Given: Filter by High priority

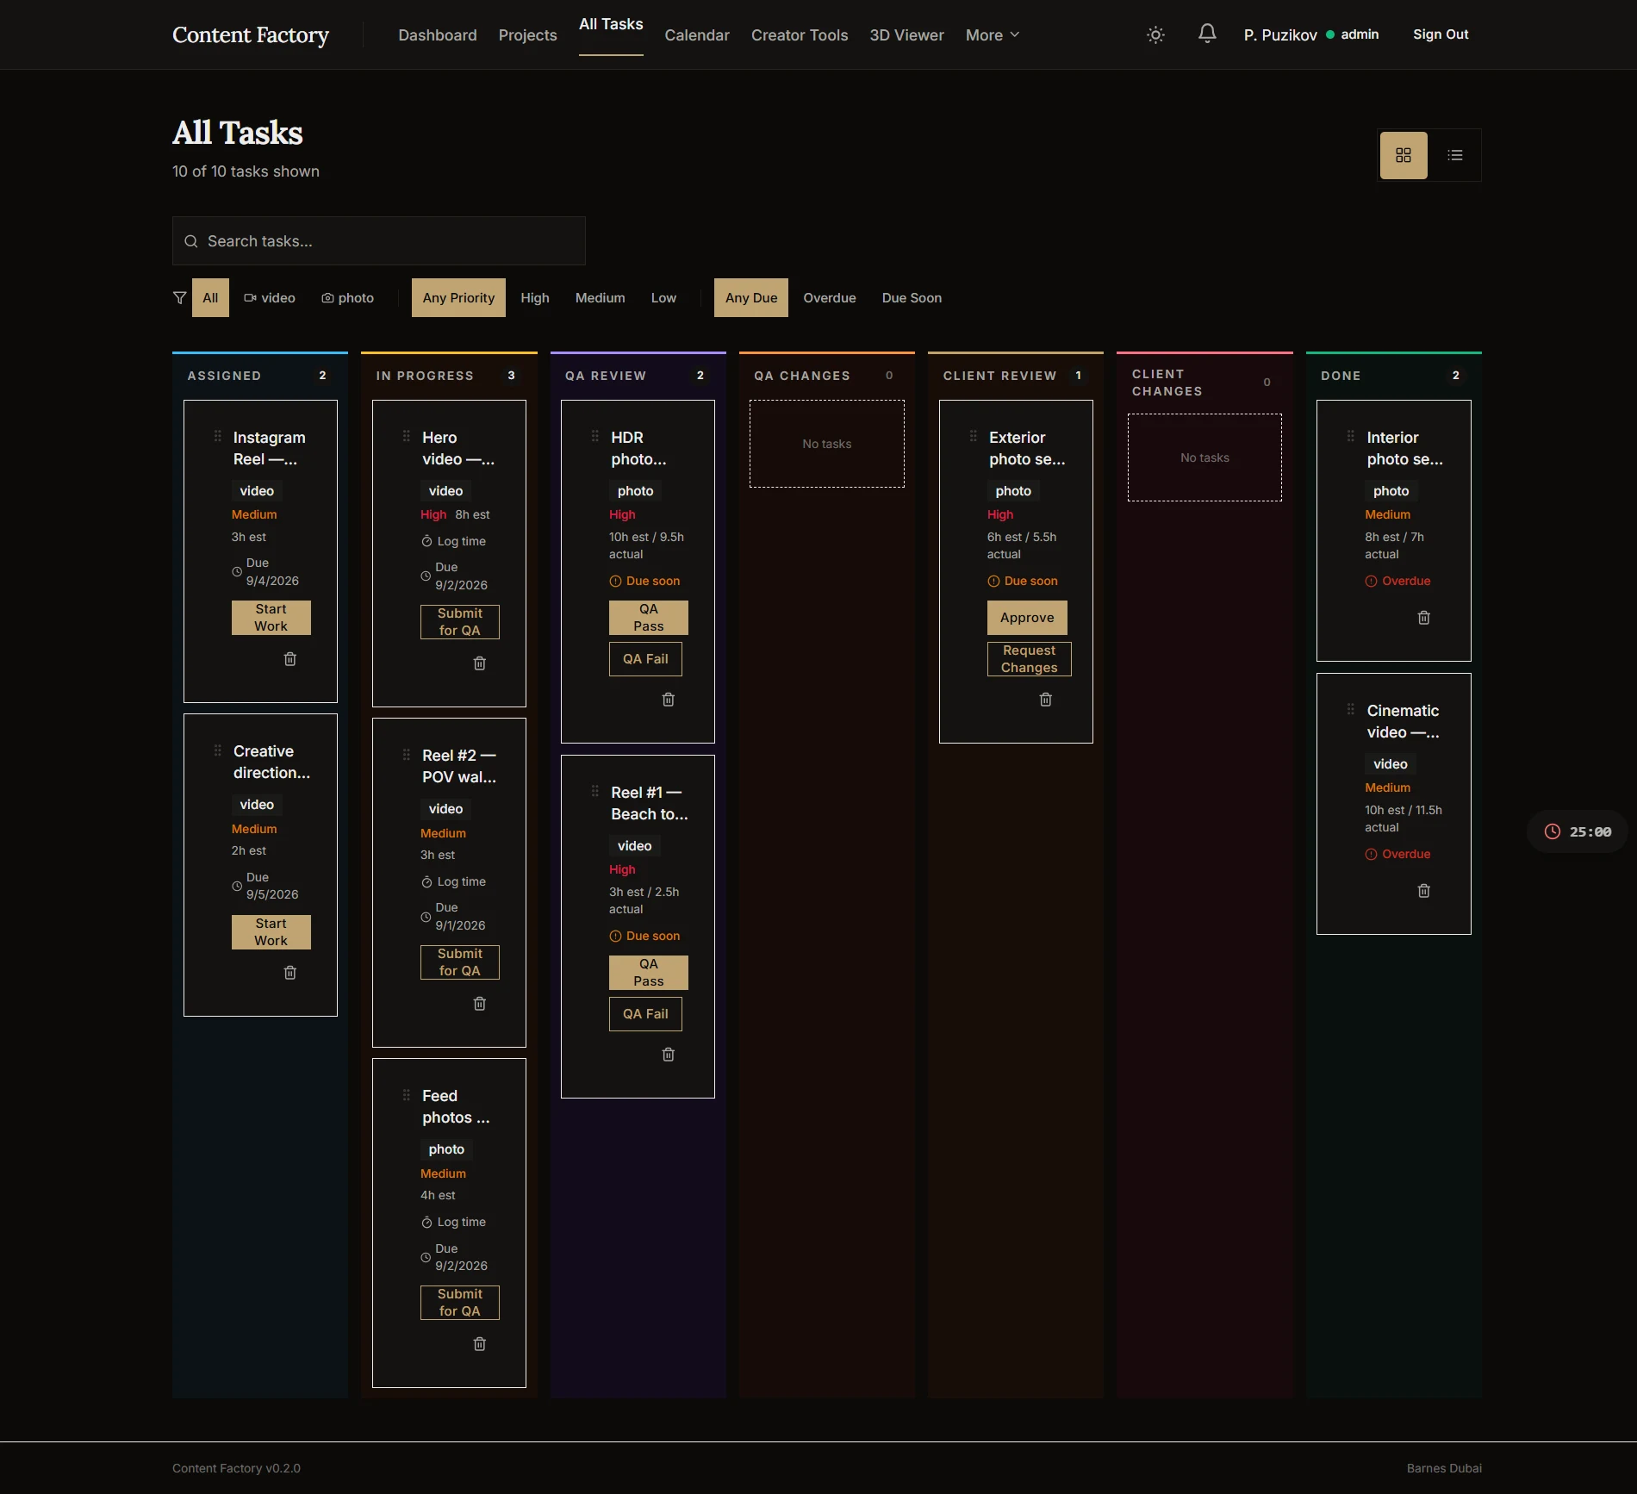Looking at the screenshot, I should 535,298.
